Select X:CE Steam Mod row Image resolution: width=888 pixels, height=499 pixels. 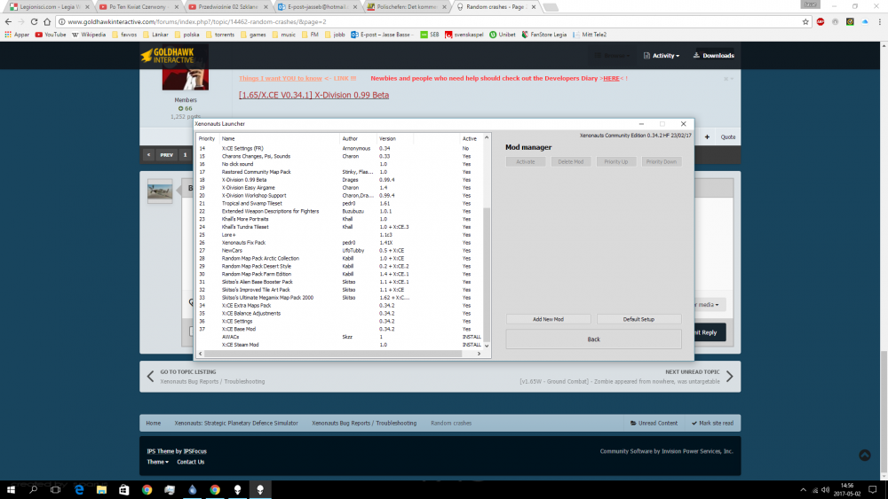point(340,345)
